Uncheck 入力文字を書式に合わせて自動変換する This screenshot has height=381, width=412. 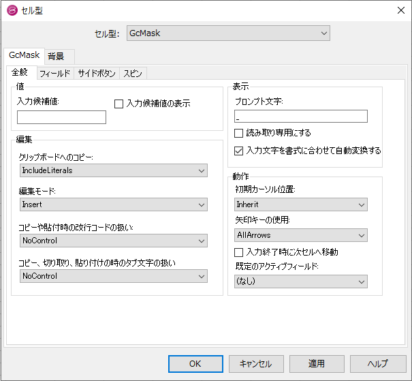coord(238,151)
